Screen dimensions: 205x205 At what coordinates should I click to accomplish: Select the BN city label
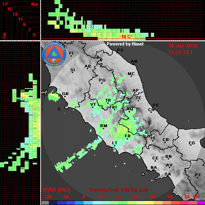pyautogui.click(x=169, y=157)
